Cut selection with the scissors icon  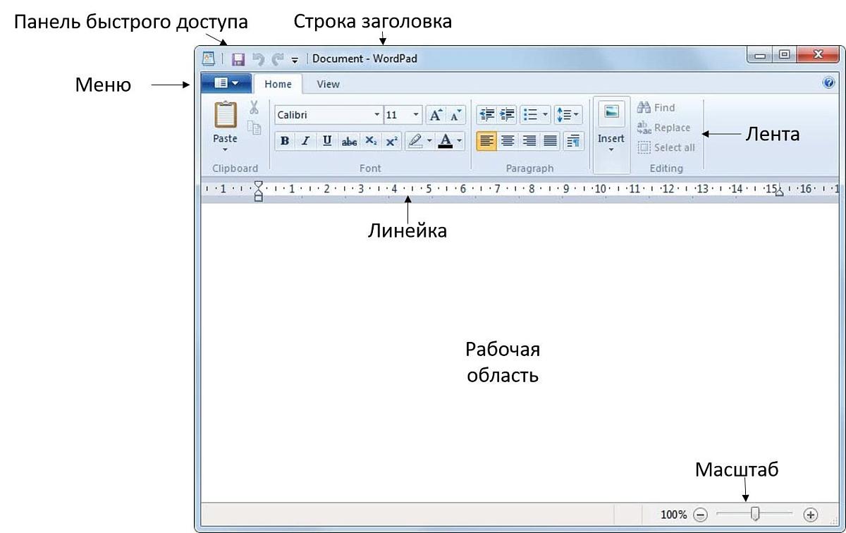coord(254,107)
